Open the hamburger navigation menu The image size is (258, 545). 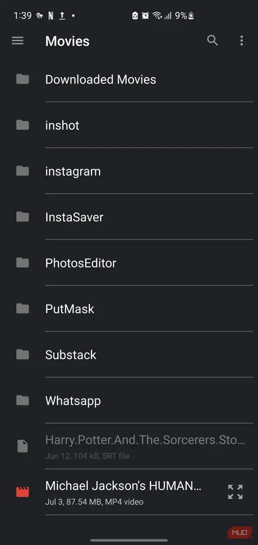(x=18, y=40)
